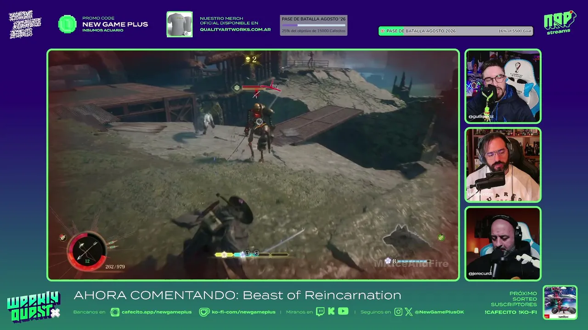588x330 pixels.
Task: Click the L3-R3 button prompt
Action: pyautogui.click(x=252, y=253)
